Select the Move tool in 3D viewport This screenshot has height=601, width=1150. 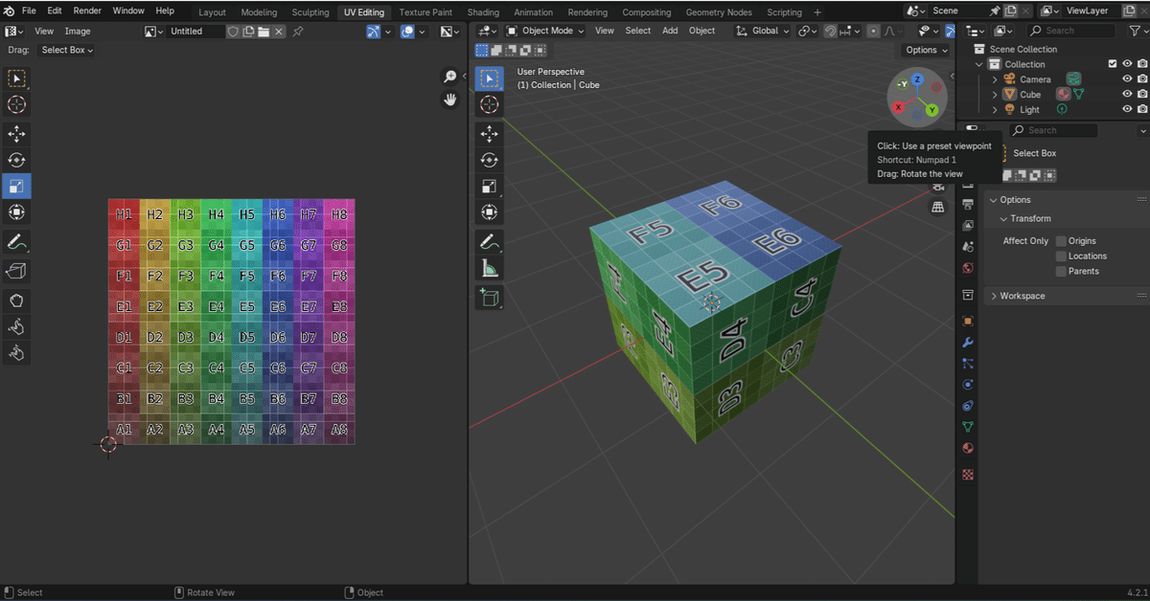tap(489, 134)
